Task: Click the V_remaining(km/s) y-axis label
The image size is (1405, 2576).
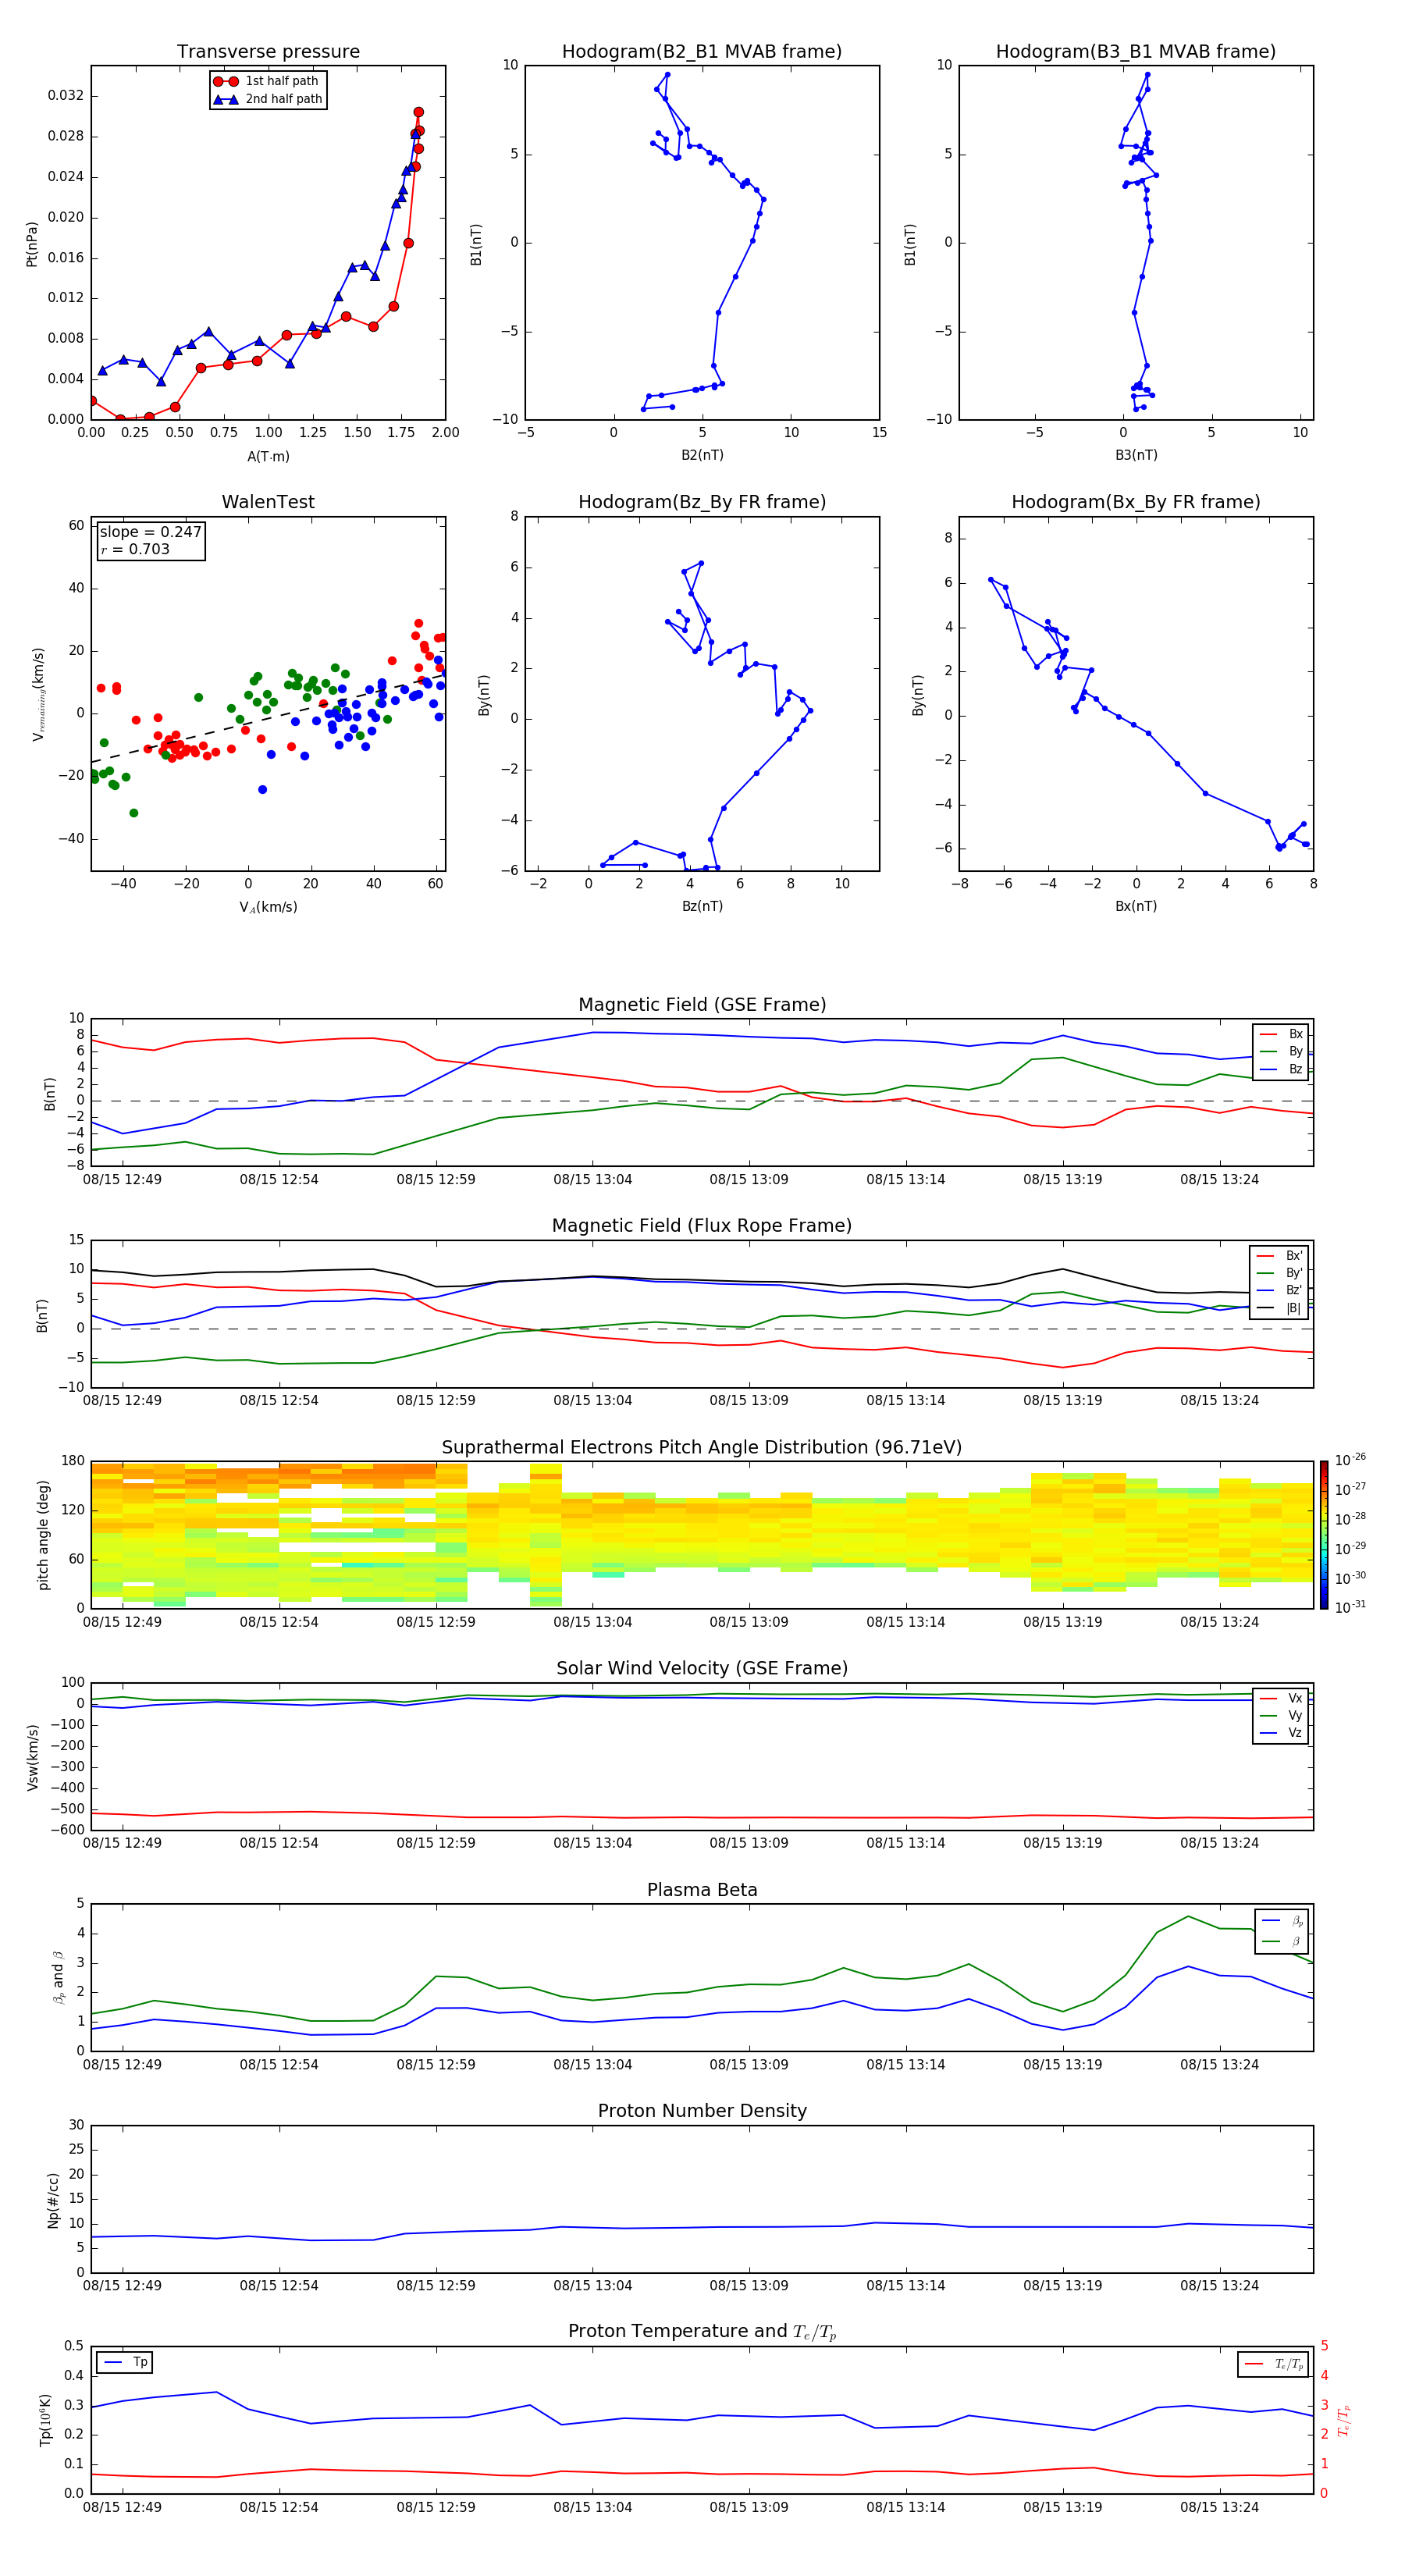Action: click(x=38, y=694)
